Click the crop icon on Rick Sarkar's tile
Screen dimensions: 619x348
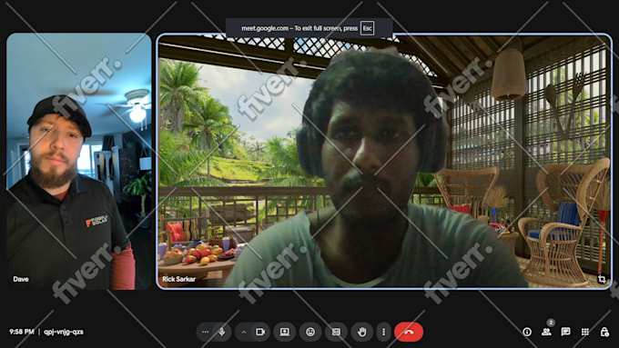tap(602, 279)
